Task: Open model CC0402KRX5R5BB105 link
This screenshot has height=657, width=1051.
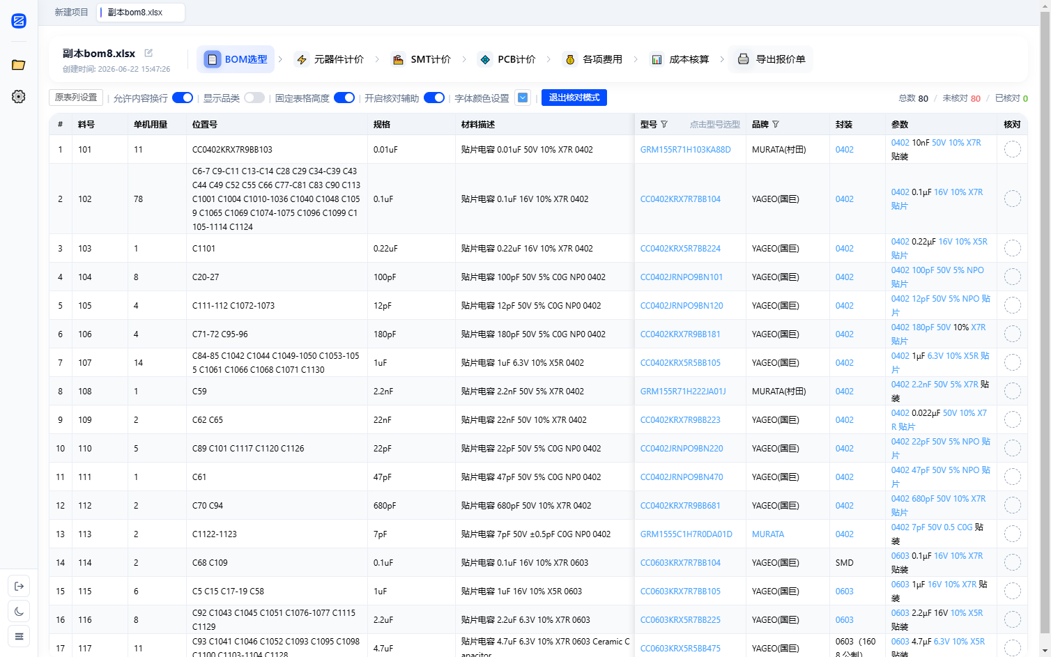Action: (680, 362)
